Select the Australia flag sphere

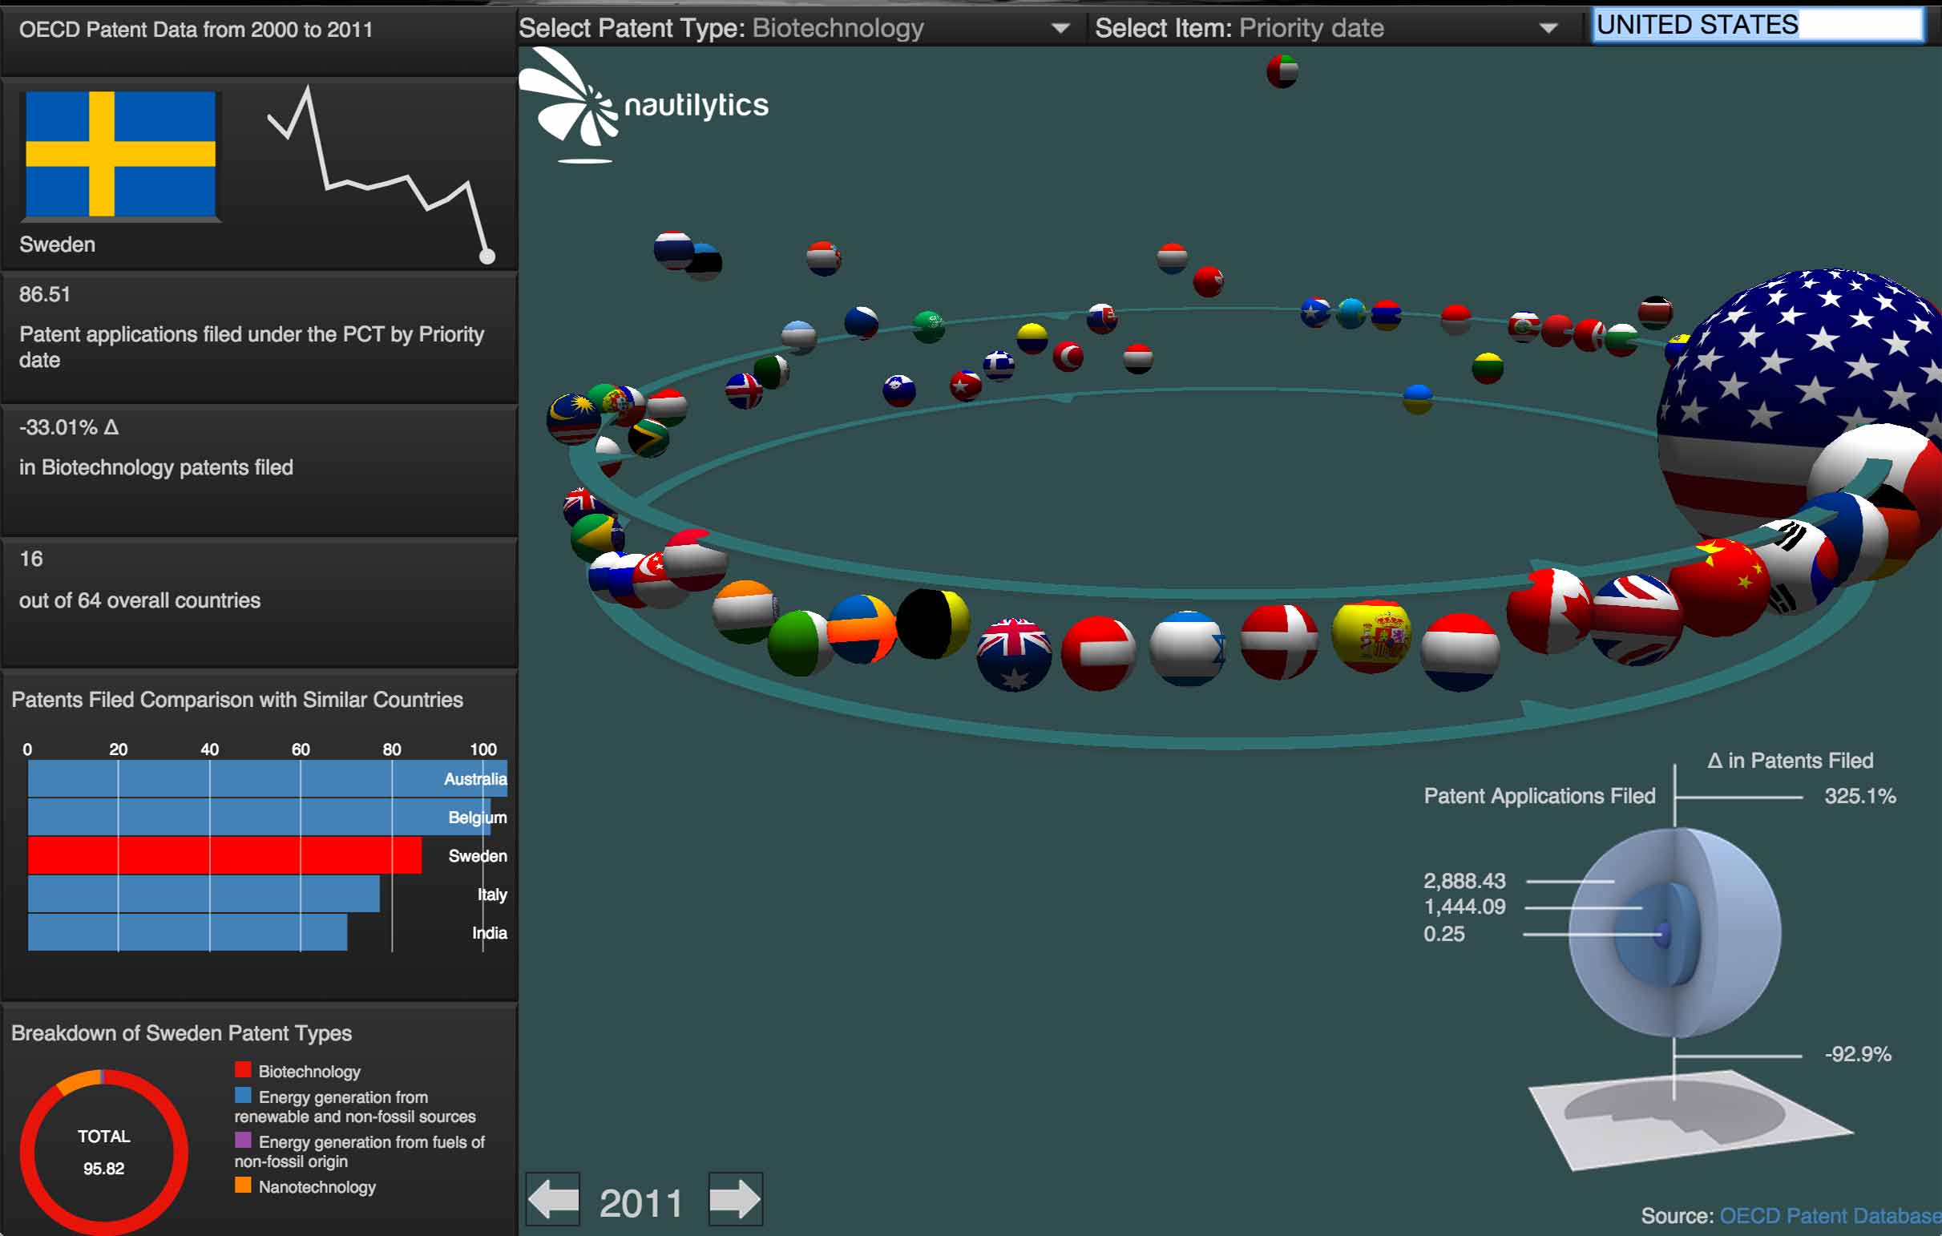click(1014, 654)
